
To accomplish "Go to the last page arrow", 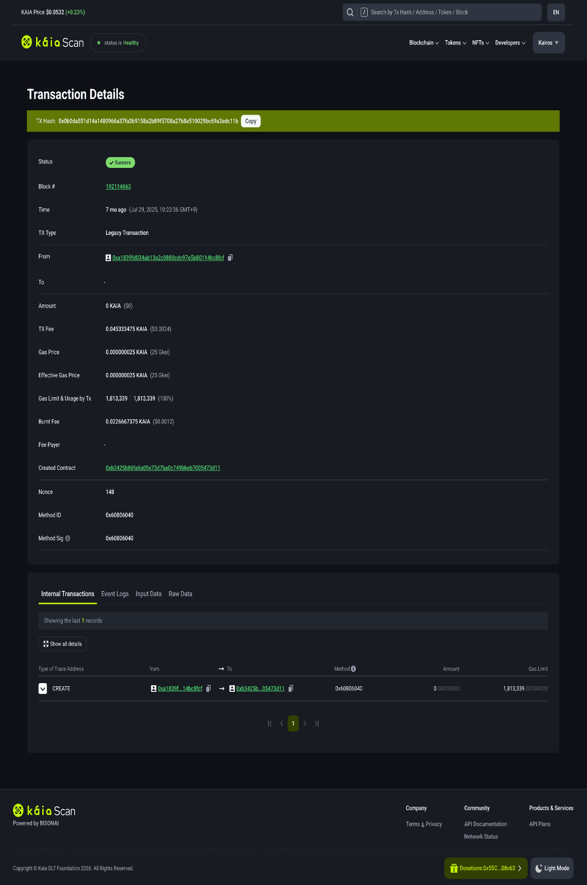I will [317, 724].
